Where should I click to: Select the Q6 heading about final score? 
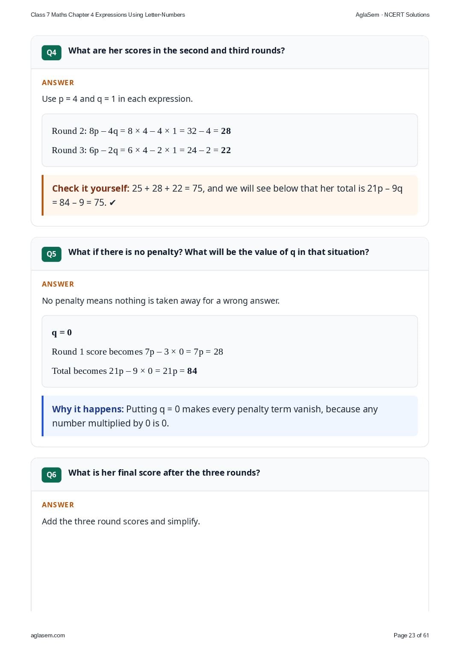(164, 473)
